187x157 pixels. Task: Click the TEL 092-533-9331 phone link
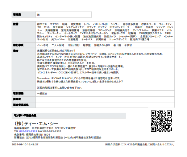28,131
